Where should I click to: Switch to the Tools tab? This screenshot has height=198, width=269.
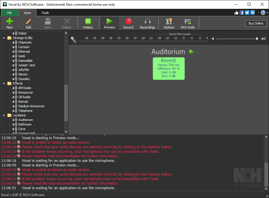click(x=45, y=13)
